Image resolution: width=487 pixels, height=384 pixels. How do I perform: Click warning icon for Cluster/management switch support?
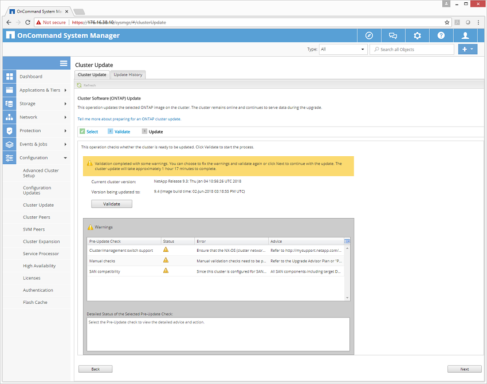tap(166, 250)
